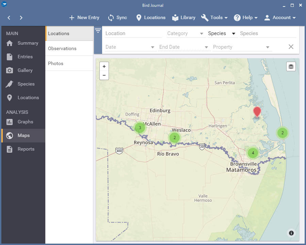Image resolution: width=306 pixels, height=245 pixels.
Task: Select Maps in the sidebar
Action: [x=23, y=136]
